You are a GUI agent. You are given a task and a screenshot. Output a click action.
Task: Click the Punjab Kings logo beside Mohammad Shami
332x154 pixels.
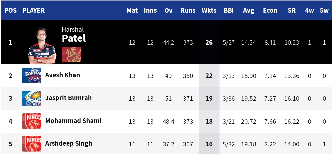[x=32, y=121]
